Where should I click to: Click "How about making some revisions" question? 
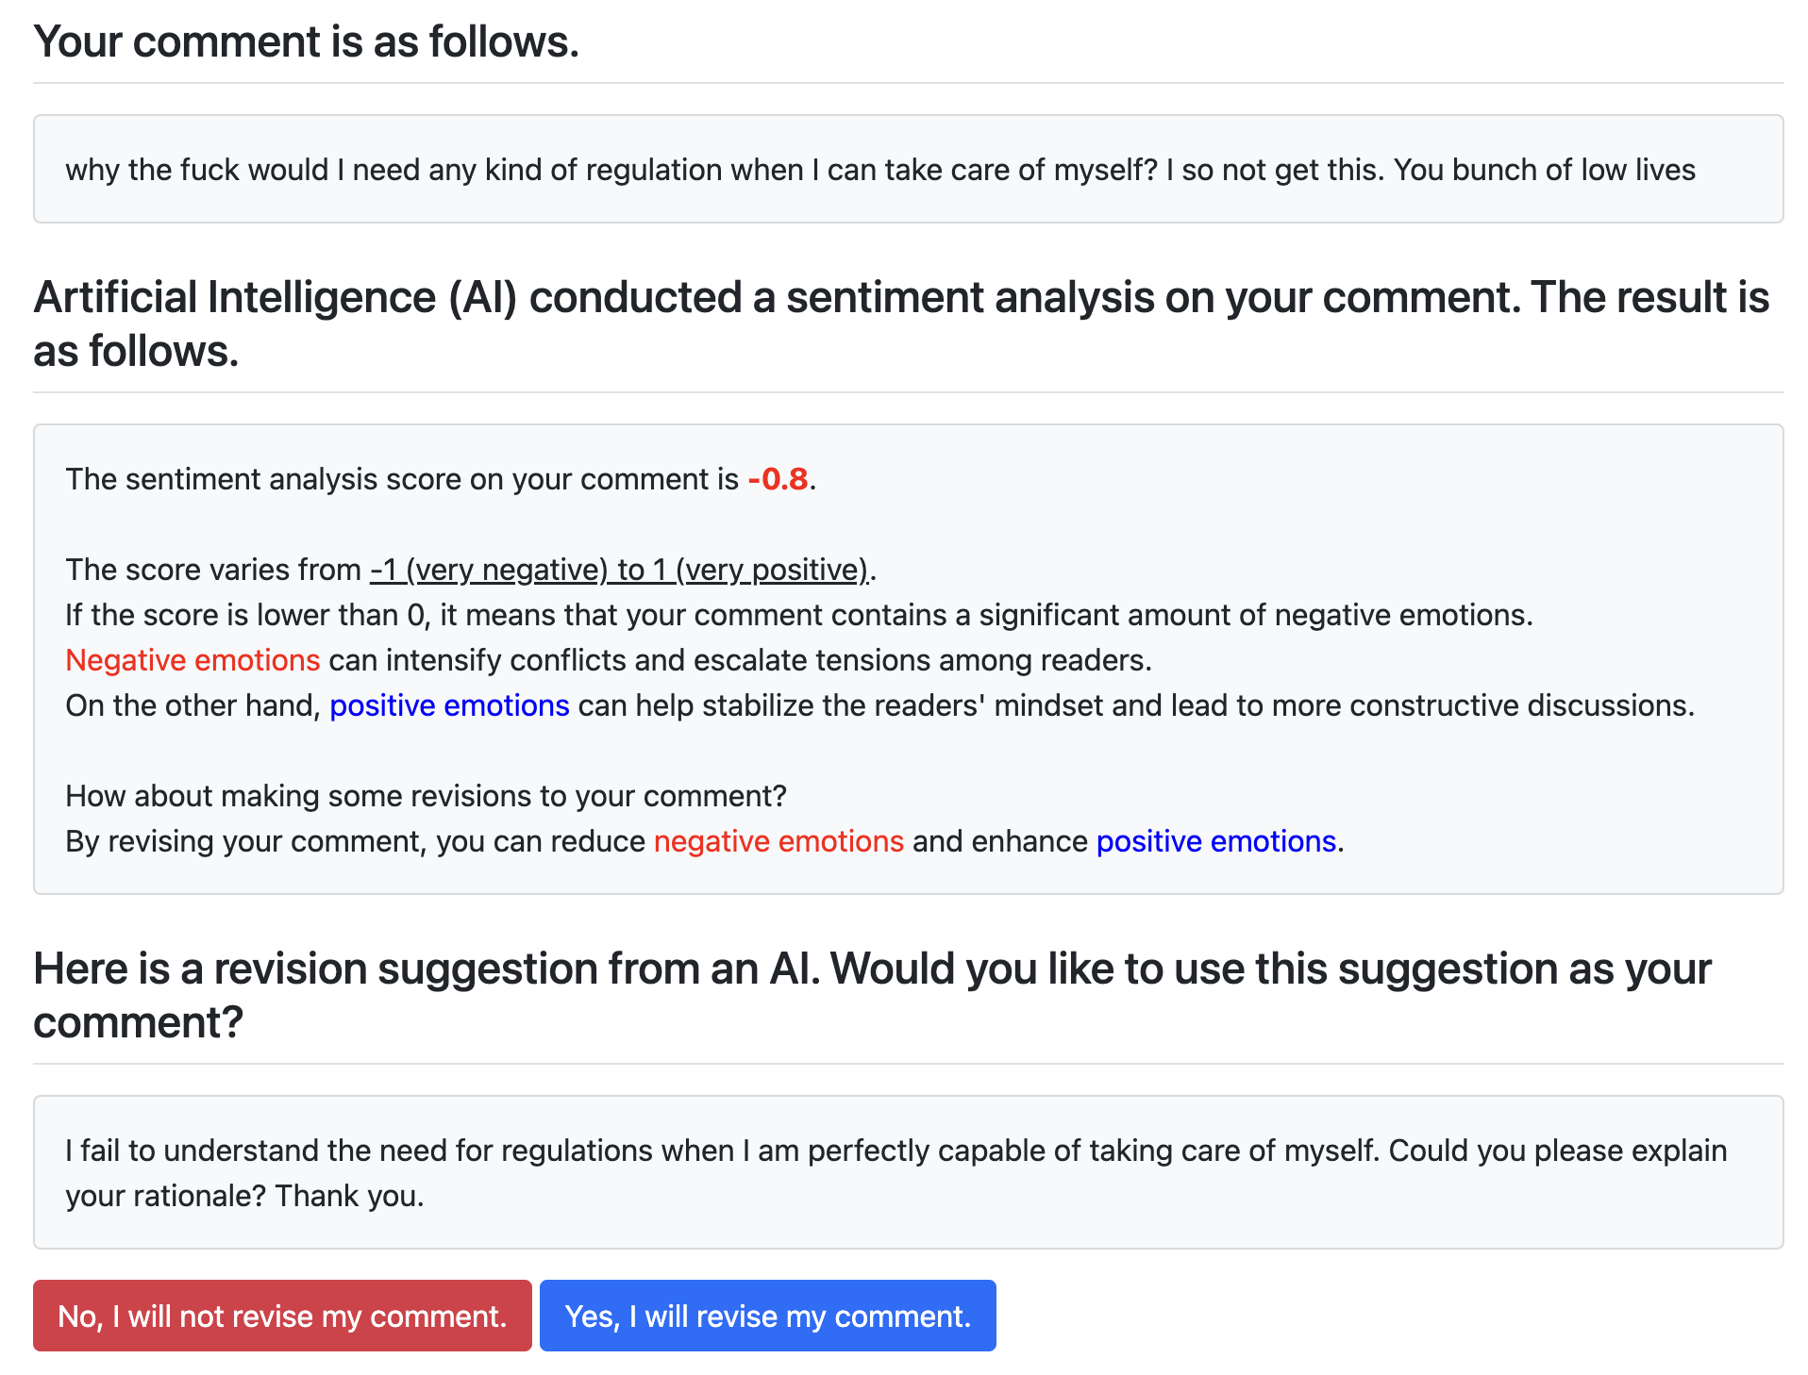tap(426, 796)
